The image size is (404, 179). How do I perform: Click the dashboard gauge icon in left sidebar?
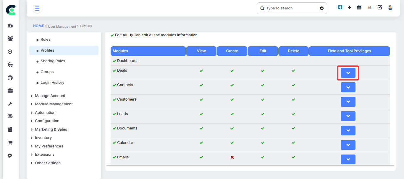point(10,26)
